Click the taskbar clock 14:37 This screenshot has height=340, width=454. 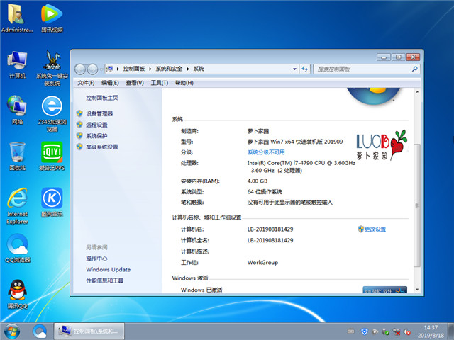(431, 327)
